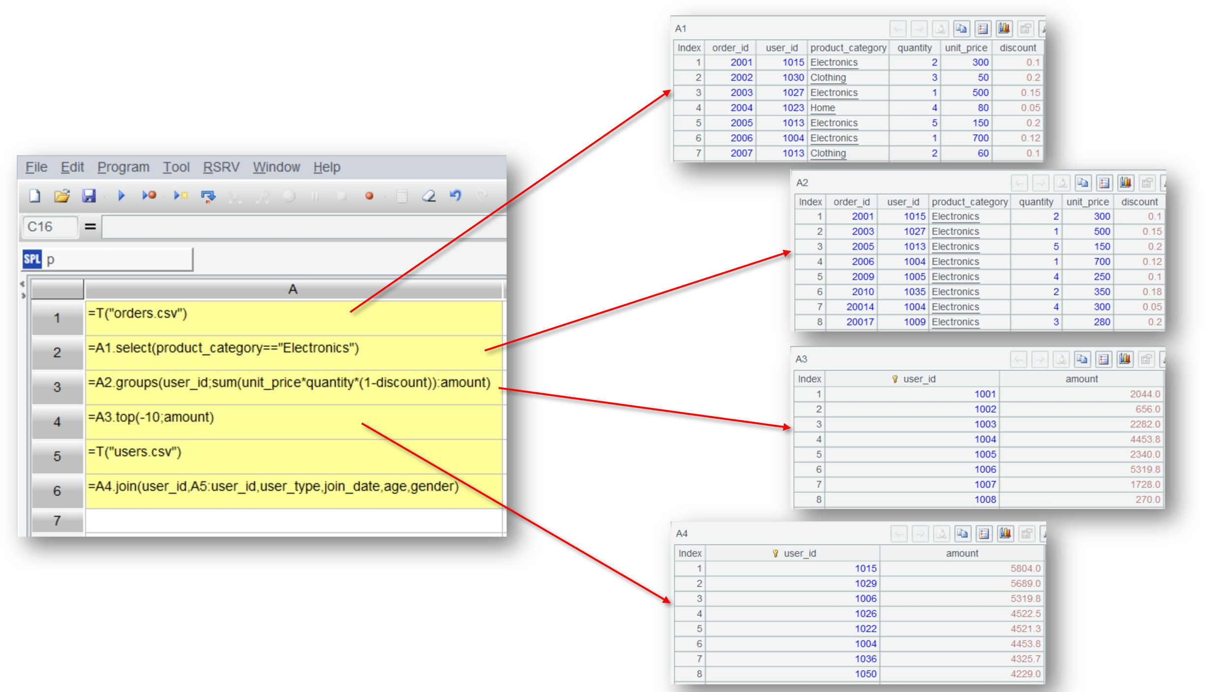
Task: Open the RSRV menu
Action: [x=221, y=167]
